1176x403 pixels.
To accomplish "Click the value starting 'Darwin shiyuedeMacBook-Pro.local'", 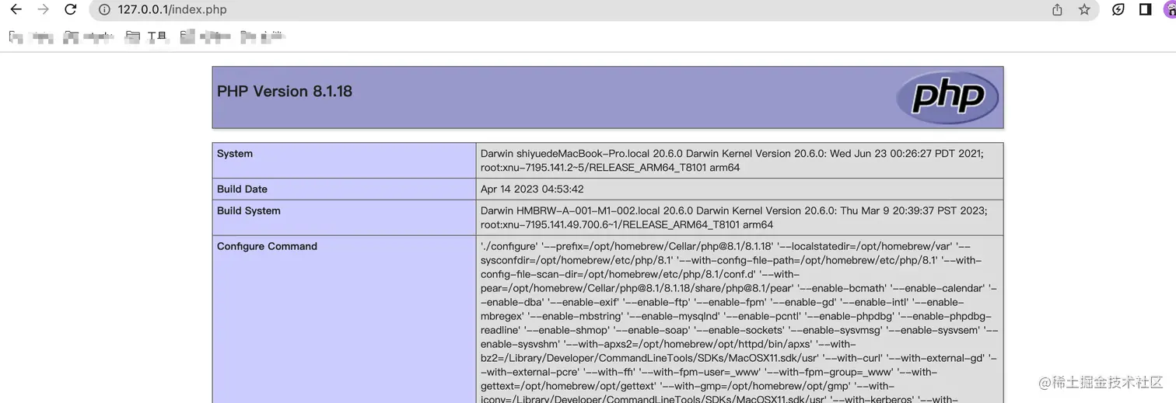I will pyautogui.click(x=732, y=161).
